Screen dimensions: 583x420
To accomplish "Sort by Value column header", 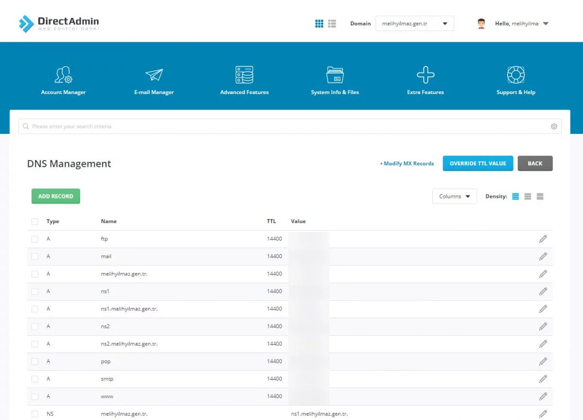I will (298, 221).
